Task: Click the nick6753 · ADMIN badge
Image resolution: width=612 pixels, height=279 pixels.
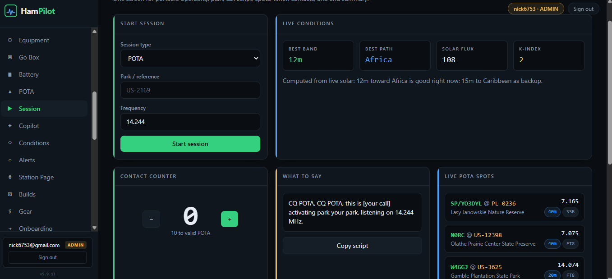Action: tap(536, 9)
